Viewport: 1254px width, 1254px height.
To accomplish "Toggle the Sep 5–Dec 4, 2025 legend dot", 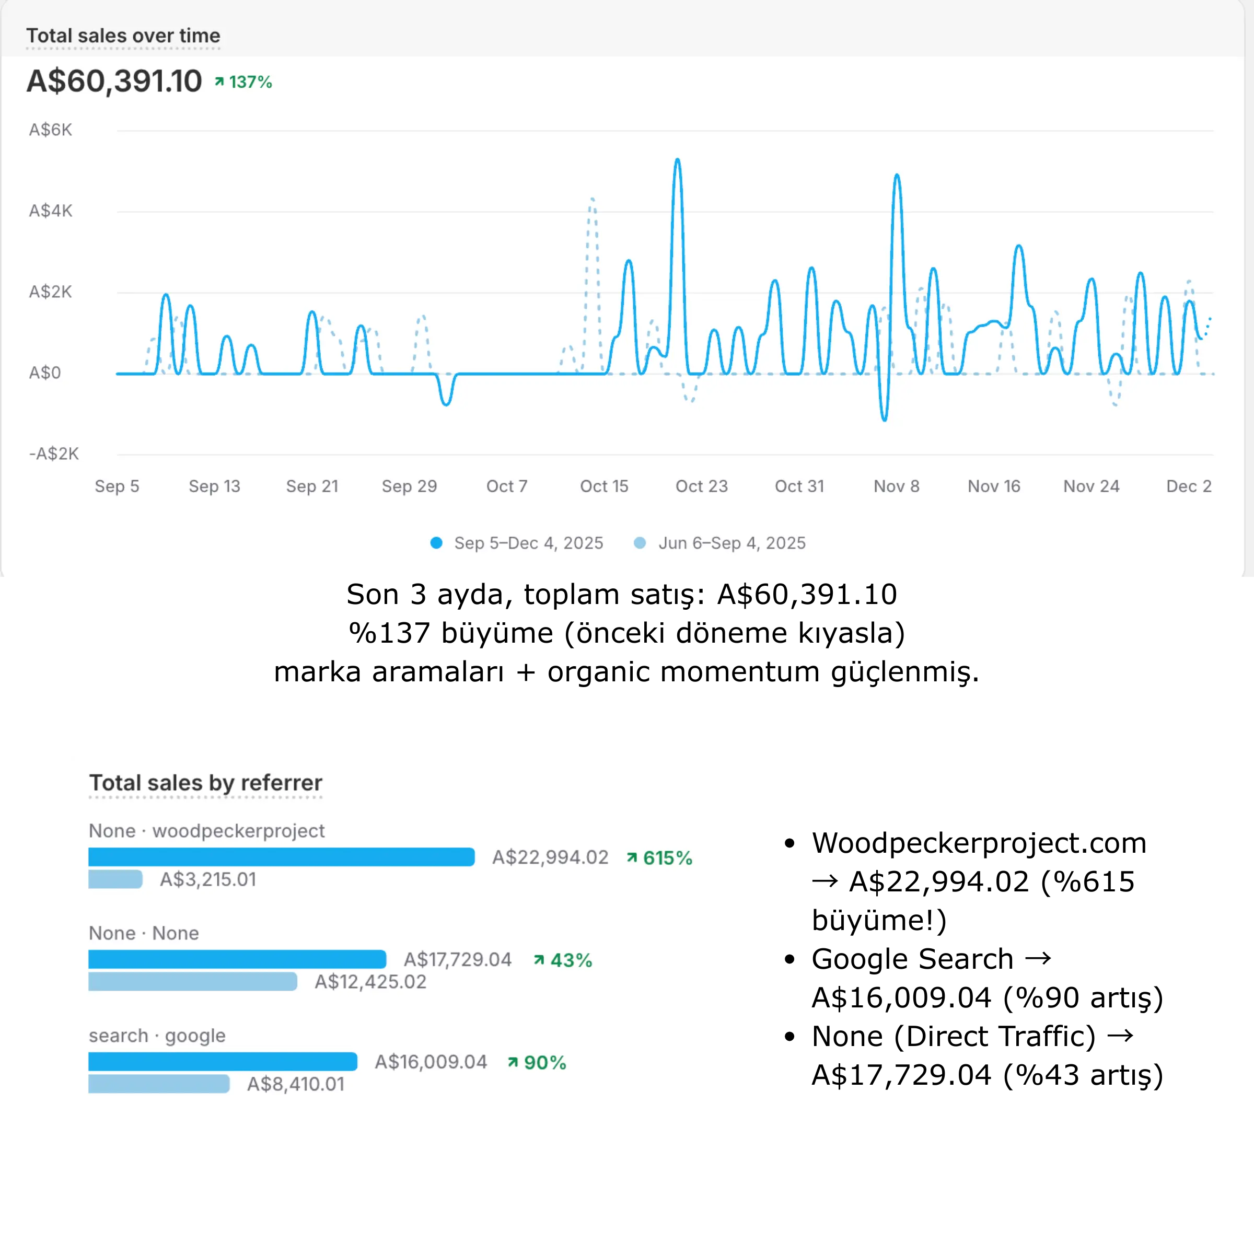I will click(x=437, y=543).
